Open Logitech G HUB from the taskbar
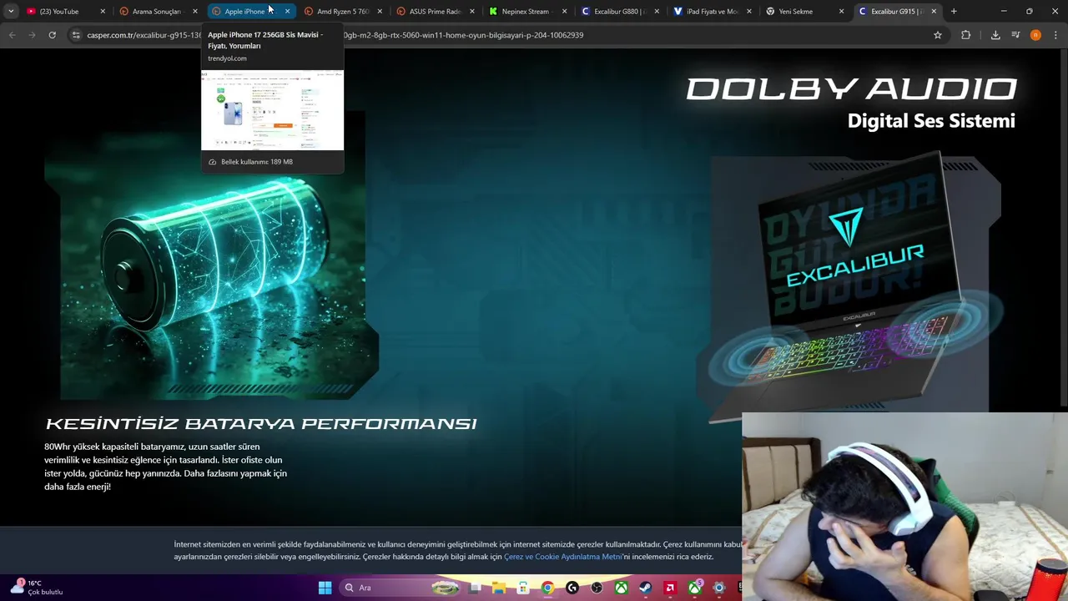The height and width of the screenshot is (601, 1068). coord(572,588)
